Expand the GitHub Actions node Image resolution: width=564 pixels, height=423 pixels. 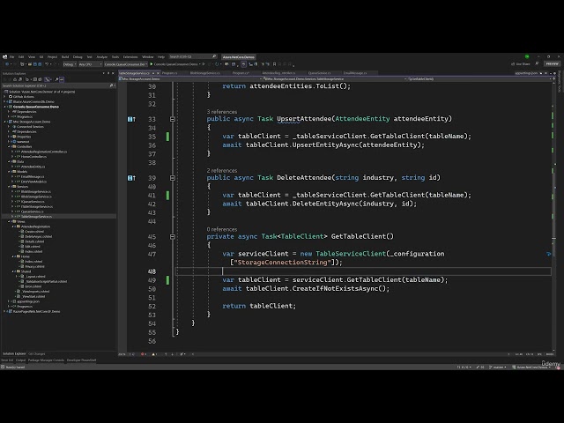pos(4,96)
